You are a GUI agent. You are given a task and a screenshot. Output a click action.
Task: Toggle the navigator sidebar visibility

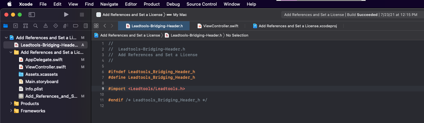(32, 15)
